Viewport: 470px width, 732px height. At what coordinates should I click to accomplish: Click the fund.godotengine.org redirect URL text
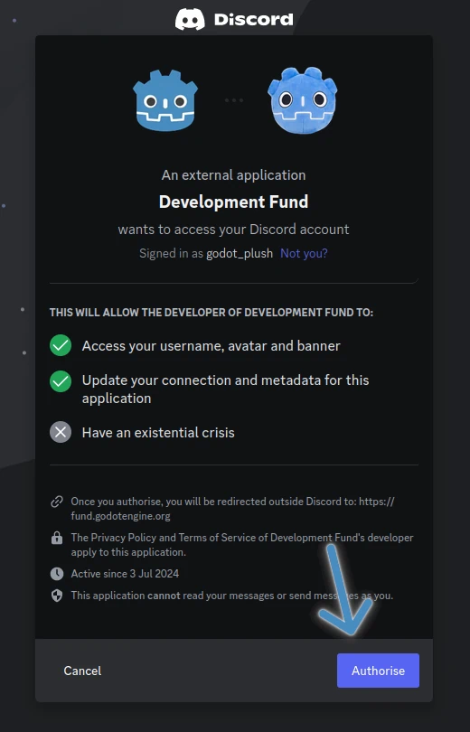[x=232, y=509]
